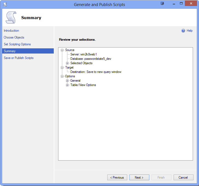Image resolution: width=199 pixels, height=186 pixels.
Task: Minimize the wizard window
Action: tap(174, 4)
